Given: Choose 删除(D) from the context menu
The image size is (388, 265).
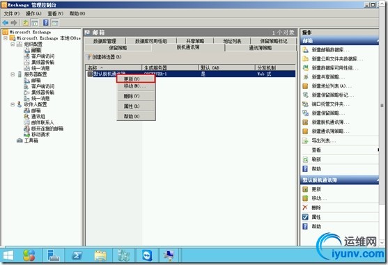Looking at the screenshot, I should [136, 96].
